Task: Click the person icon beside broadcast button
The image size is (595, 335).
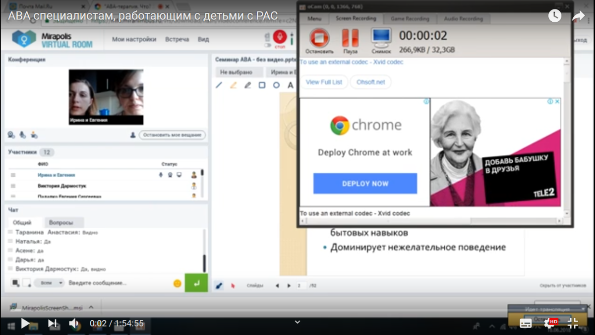Action: [133, 135]
